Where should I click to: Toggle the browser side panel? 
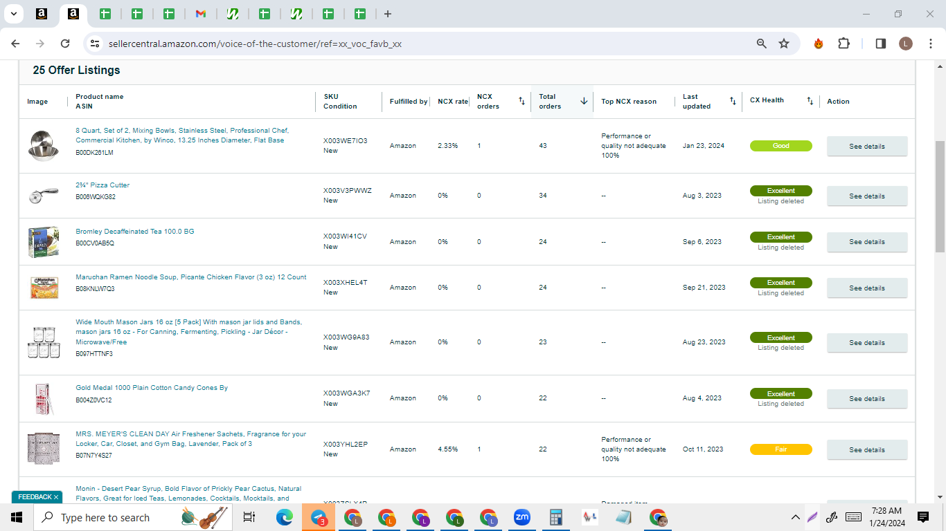click(x=881, y=44)
